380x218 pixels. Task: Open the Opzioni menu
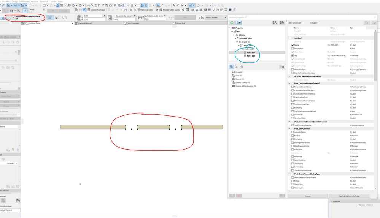[34, 2]
